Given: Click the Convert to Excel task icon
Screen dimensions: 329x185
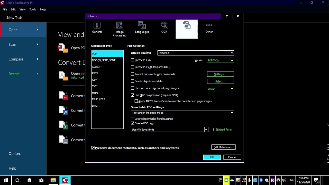Looking at the screenshot, I should pyautogui.click(x=63, y=125).
